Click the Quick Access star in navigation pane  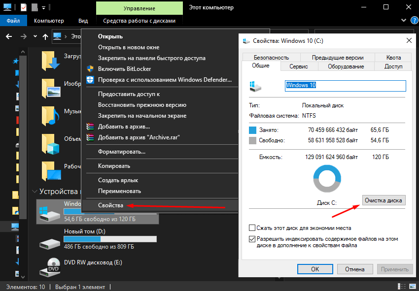[16, 61]
